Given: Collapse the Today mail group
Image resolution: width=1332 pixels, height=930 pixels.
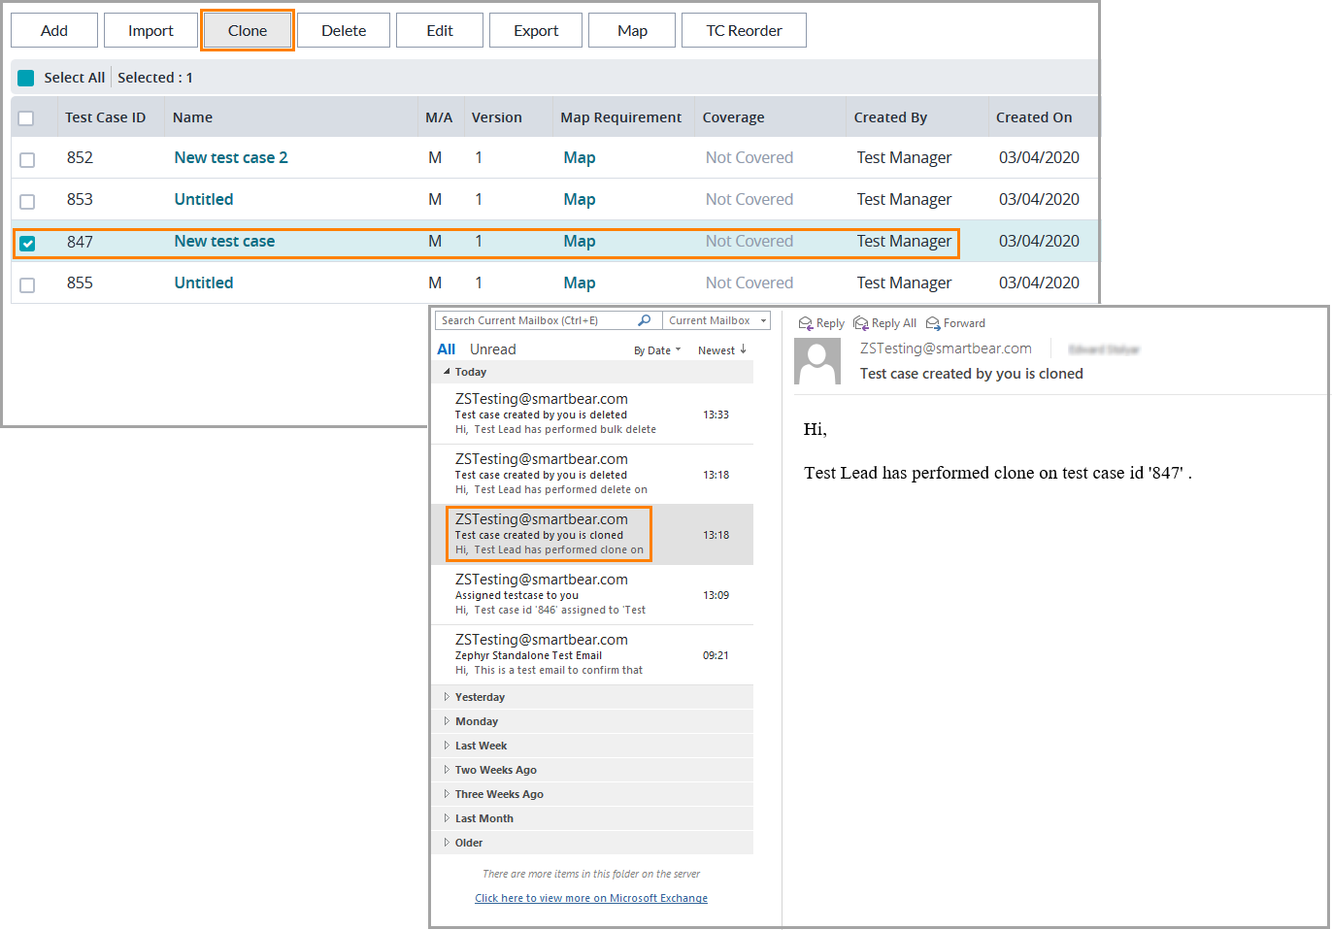Looking at the screenshot, I should click(447, 372).
